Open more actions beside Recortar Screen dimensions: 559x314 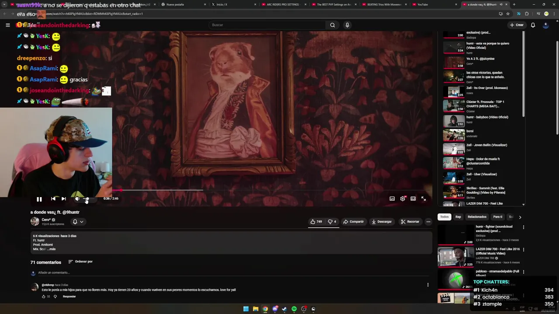[x=428, y=222]
